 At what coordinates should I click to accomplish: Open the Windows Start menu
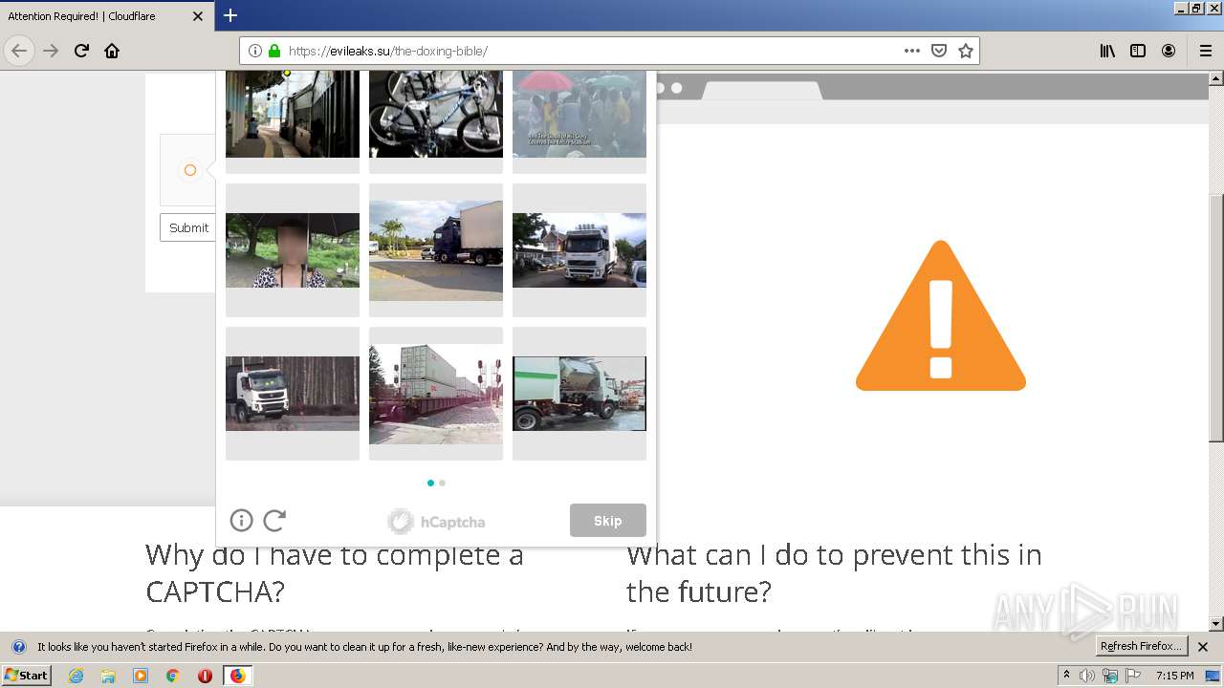pyautogui.click(x=26, y=675)
